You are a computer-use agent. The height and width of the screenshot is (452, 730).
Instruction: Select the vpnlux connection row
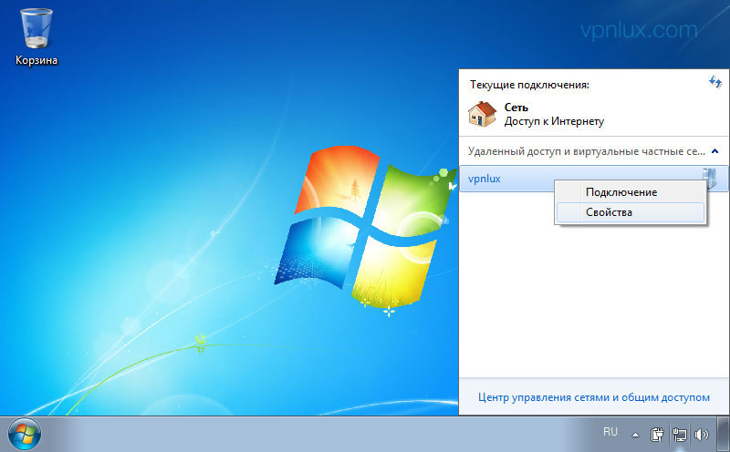(x=594, y=179)
